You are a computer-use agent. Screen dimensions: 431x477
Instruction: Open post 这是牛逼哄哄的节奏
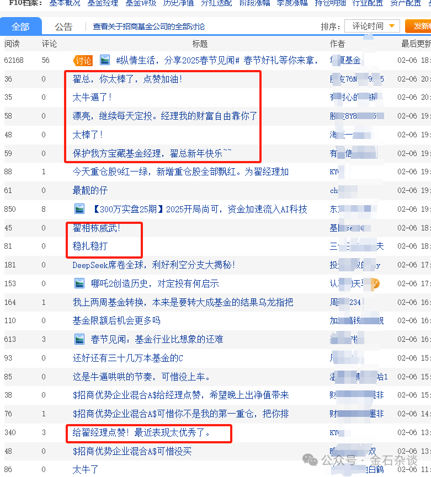coord(141,377)
